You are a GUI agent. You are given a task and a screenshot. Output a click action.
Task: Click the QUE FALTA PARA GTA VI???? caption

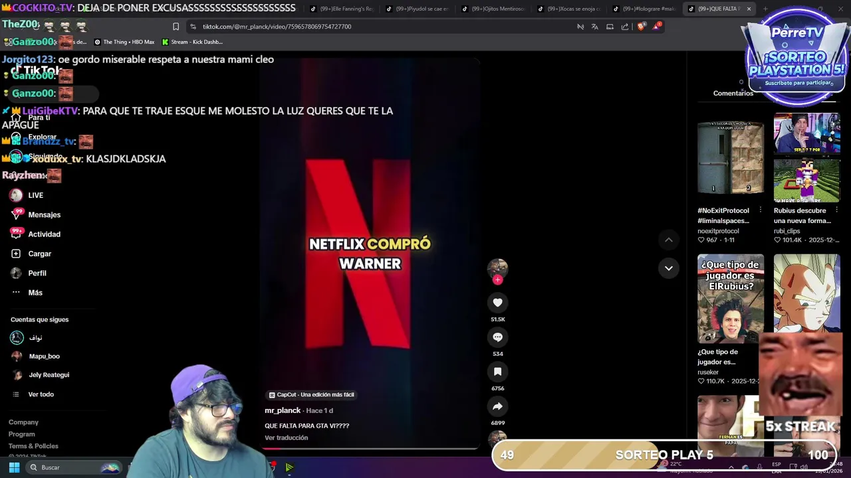pos(306,426)
